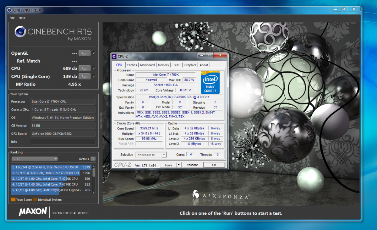Screen dimensions: 377x230
Task: Open the File menu in Cinebench
Action: click(x=12, y=18)
